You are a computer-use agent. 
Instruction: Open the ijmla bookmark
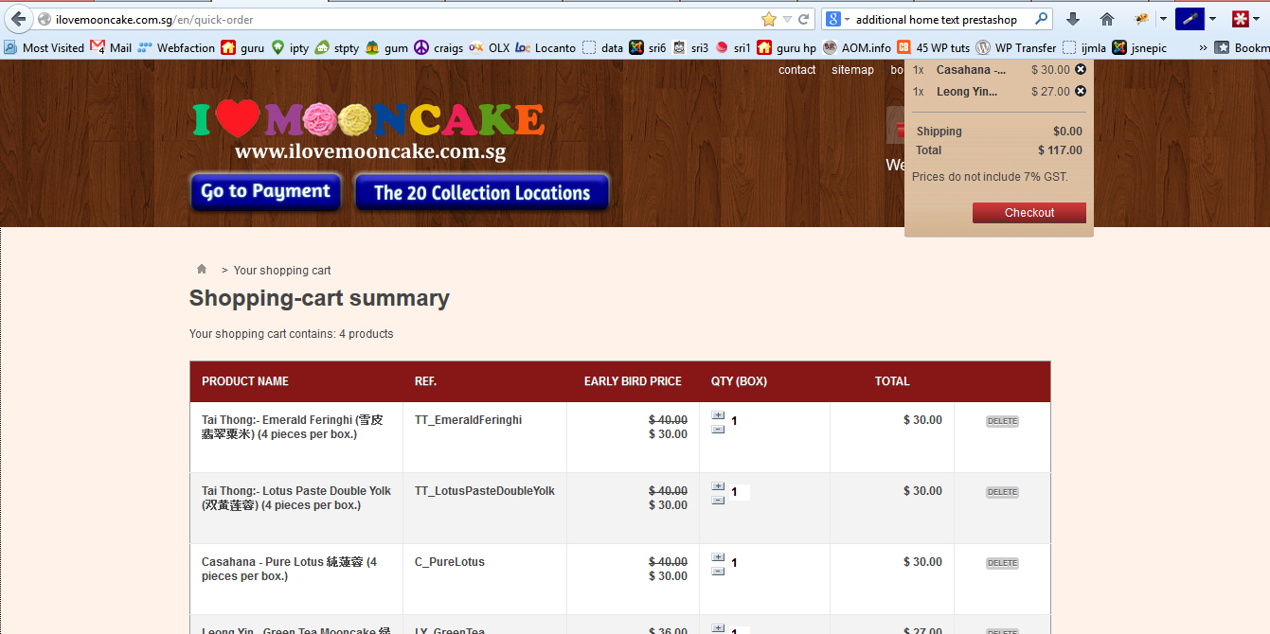pyautogui.click(x=1084, y=47)
